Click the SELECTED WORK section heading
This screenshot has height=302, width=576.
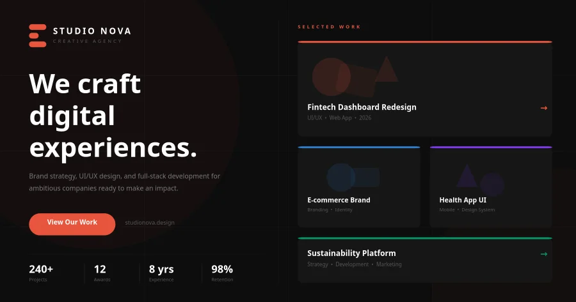(x=329, y=27)
